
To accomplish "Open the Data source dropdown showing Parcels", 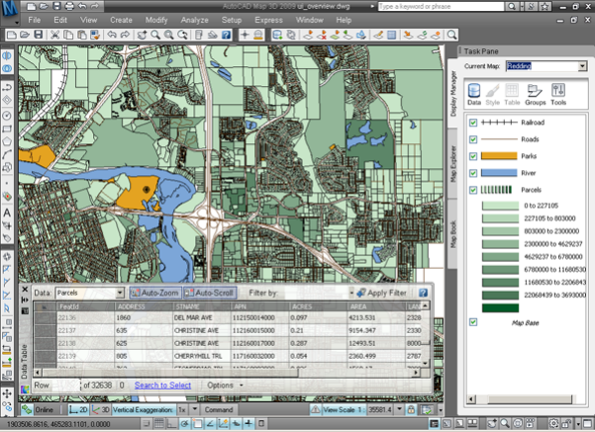I will [120, 294].
